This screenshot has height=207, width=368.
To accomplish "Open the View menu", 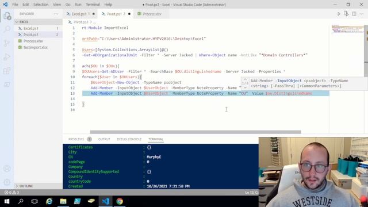I will (x=57, y=5).
